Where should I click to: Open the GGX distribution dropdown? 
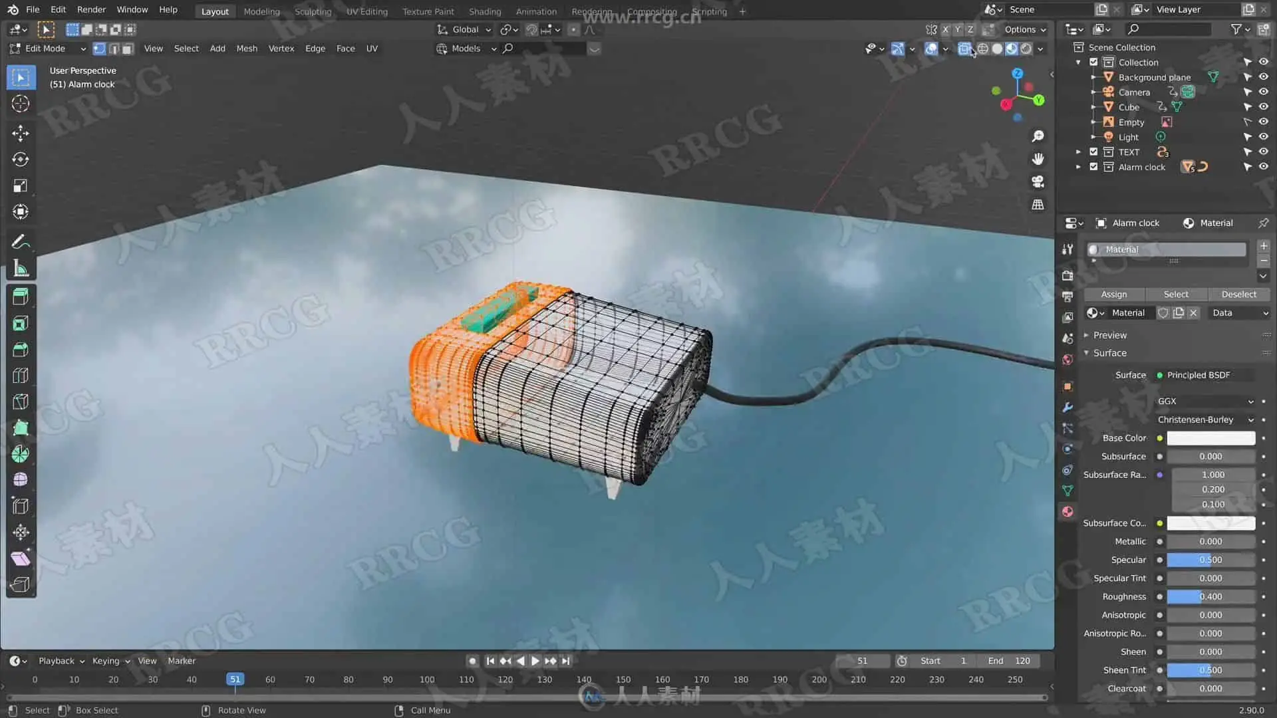pyautogui.click(x=1205, y=401)
